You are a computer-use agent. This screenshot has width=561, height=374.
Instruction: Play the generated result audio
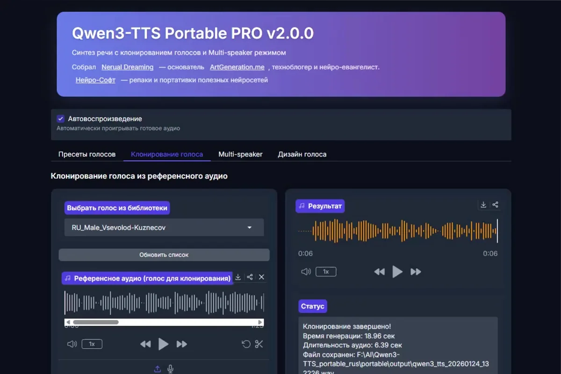[x=397, y=272]
